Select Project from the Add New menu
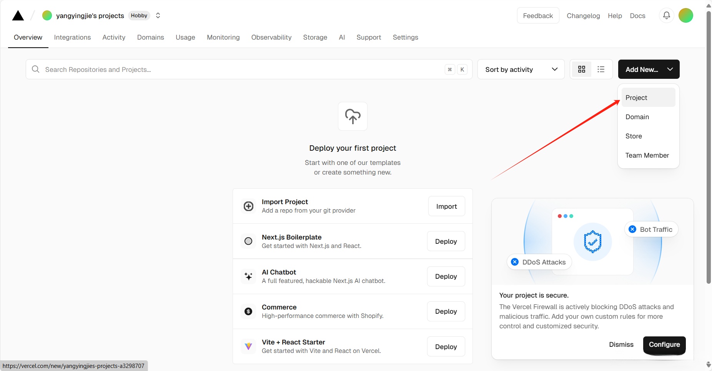 pyautogui.click(x=636, y=98)
